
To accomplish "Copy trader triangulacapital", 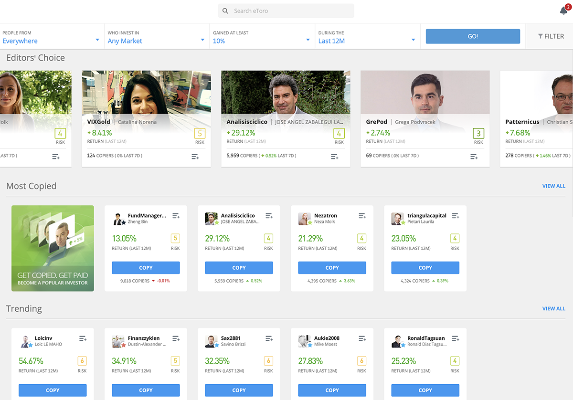I will (x=425, y=268).
